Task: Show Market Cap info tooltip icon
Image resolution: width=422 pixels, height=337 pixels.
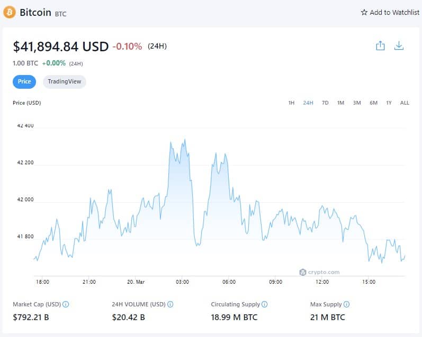Action: [66, 304]
